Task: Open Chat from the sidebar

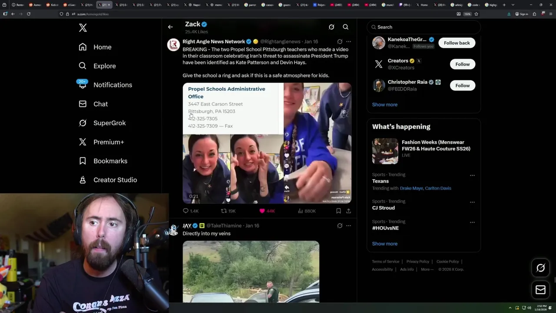Action: coord(93,104)
